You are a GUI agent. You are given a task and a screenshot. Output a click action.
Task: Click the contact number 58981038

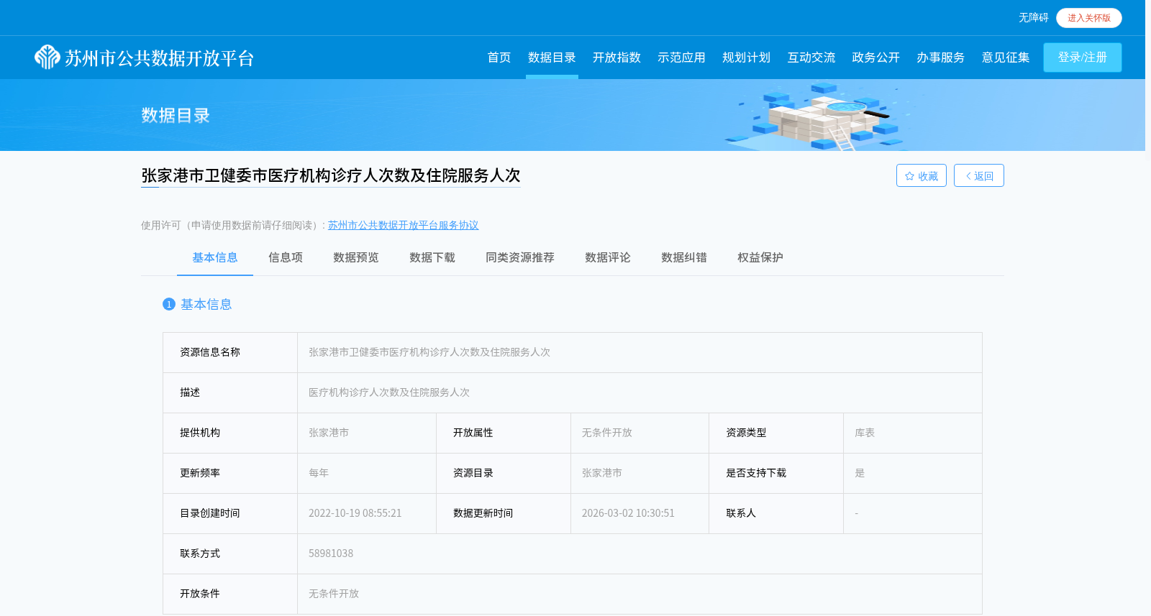[x=331, y=553]
